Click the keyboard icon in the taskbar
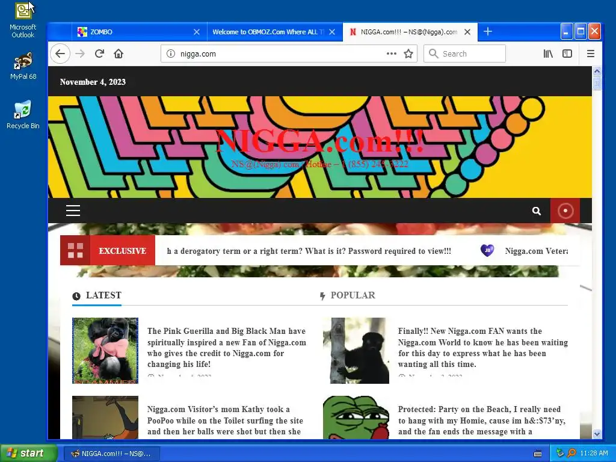Screen dimensions: 616x462 (x=538, y=454)
